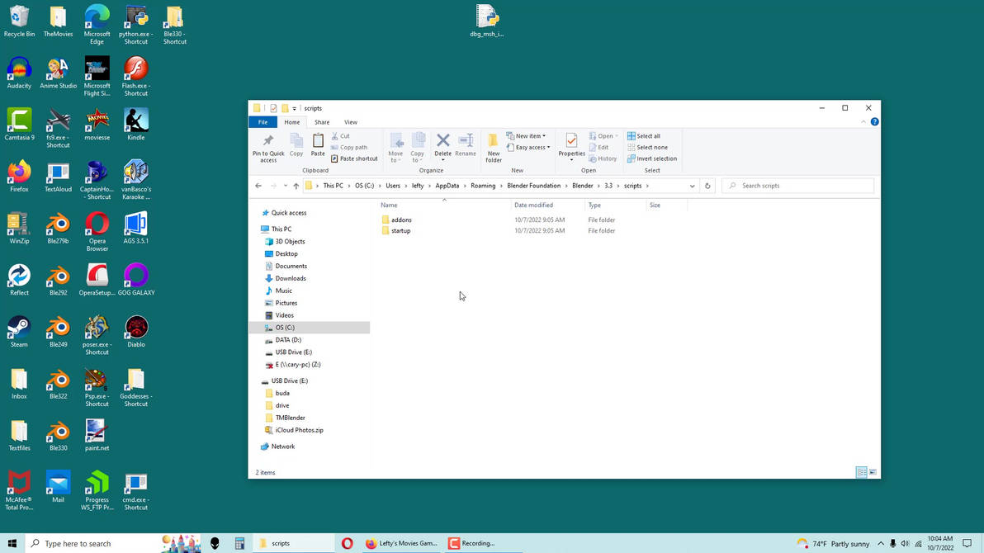Open the Steam desktop icon
Image resolution: width=984 pixels, height=553 pixels.
[x=19, y=328]
